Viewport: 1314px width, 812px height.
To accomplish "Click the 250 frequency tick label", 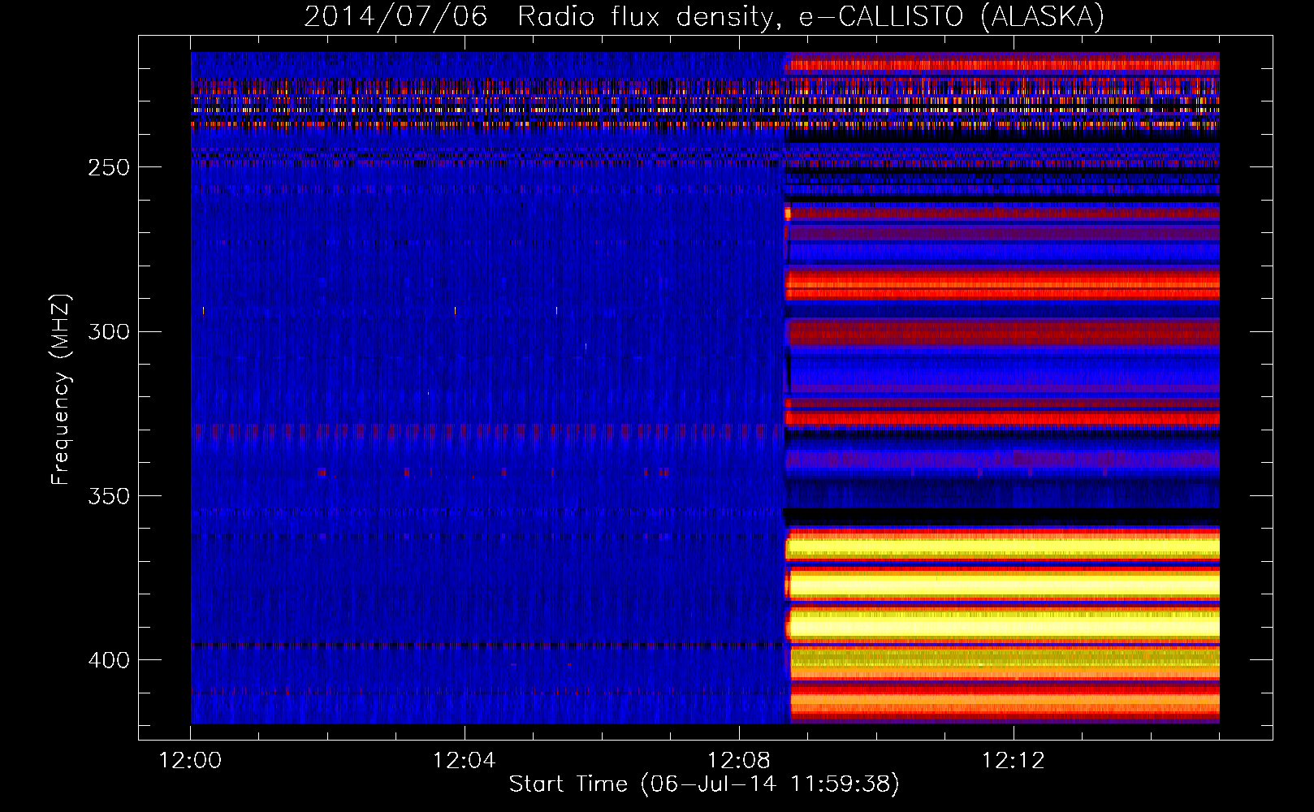I will (109, 167).
